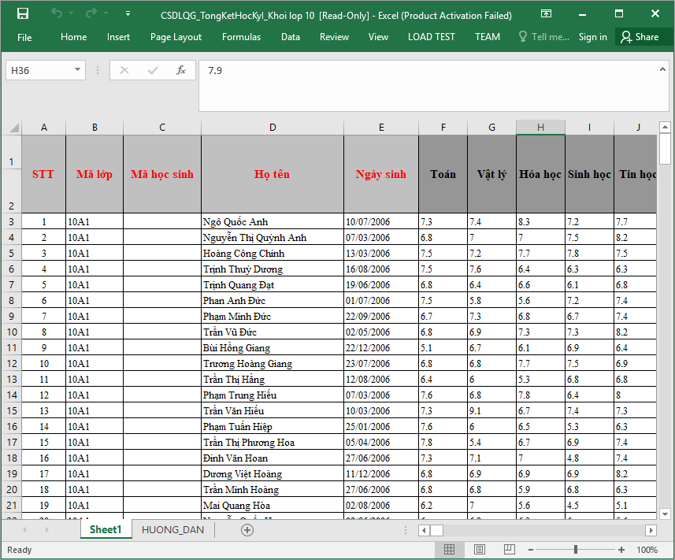
Task: Switch to the HUONG_DAN sheet tab
Action: coord(172,530)
